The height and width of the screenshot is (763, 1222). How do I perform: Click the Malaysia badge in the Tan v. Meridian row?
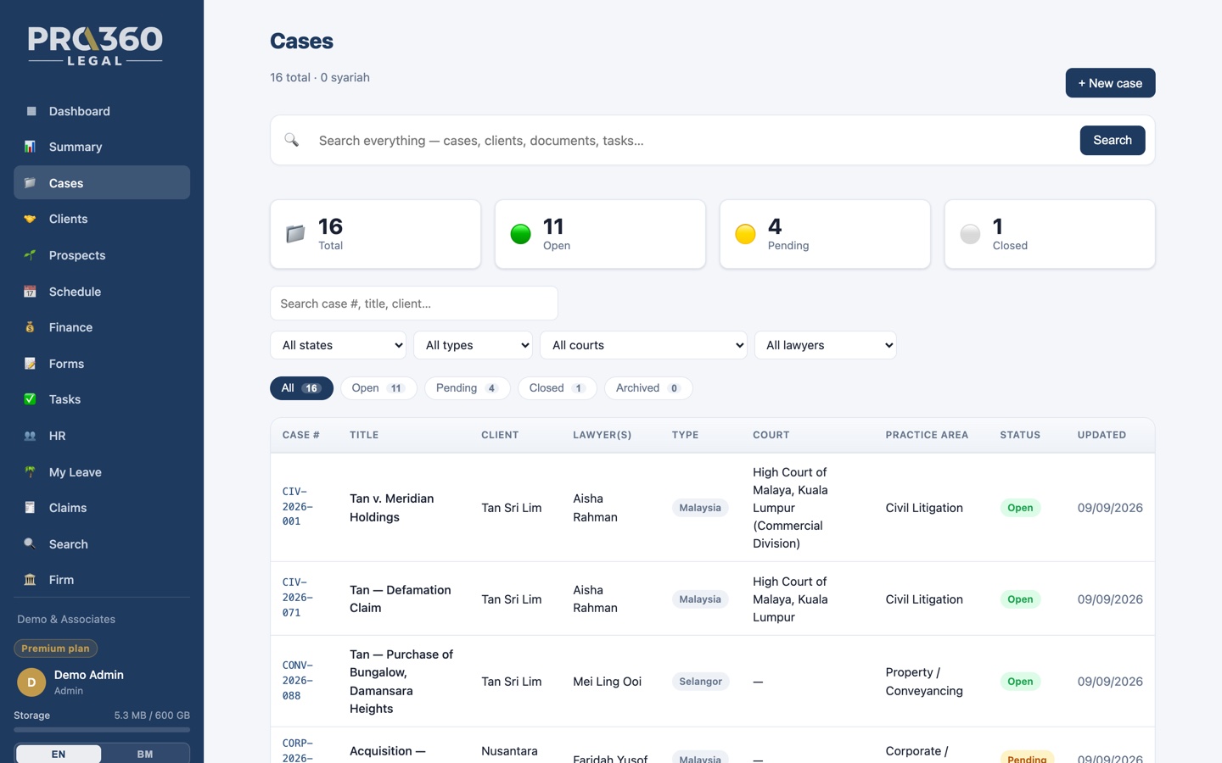700,508
